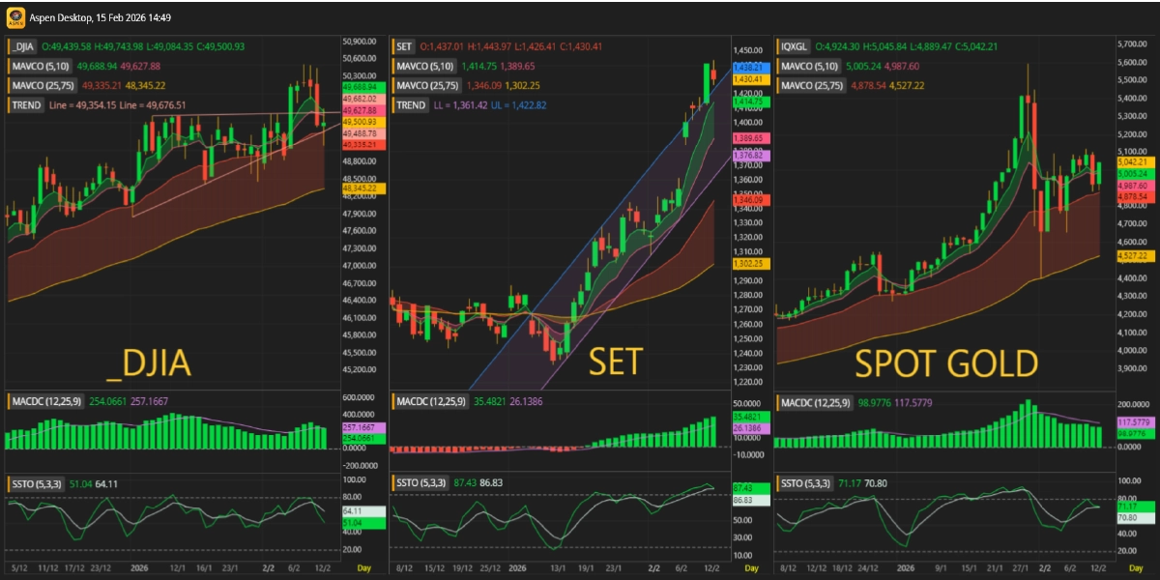The image size is (1160, 580).
Task: Open SSTO (5,3,3) indicator in DJIA chart
Action: (39, 483)
